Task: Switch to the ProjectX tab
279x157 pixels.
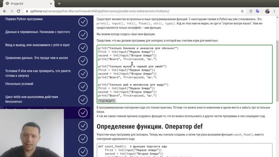Action: (x=28, y=3)
